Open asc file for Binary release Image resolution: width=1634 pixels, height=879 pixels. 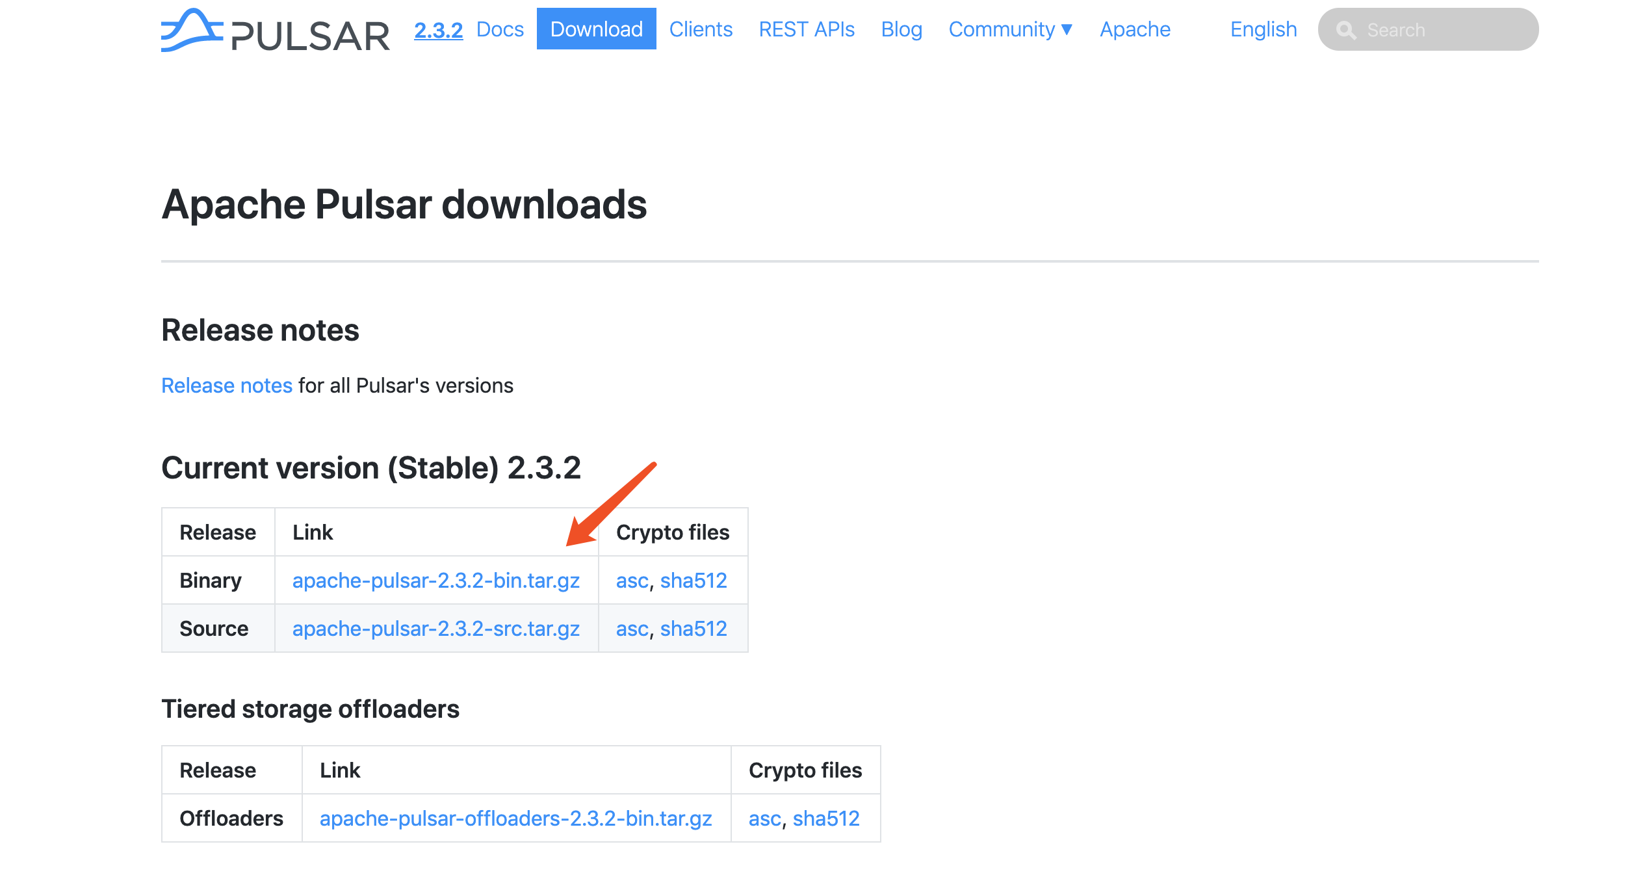click(631, 580)
